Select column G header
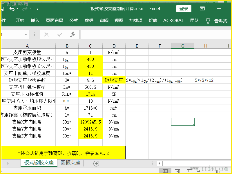Viewport: 232px width, 174px height. coord(183,46)
